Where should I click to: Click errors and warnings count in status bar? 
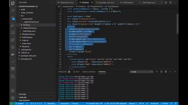36,104
